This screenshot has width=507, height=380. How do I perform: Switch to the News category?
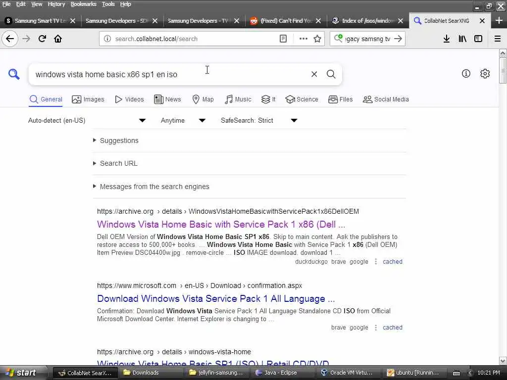coord(167,99)
